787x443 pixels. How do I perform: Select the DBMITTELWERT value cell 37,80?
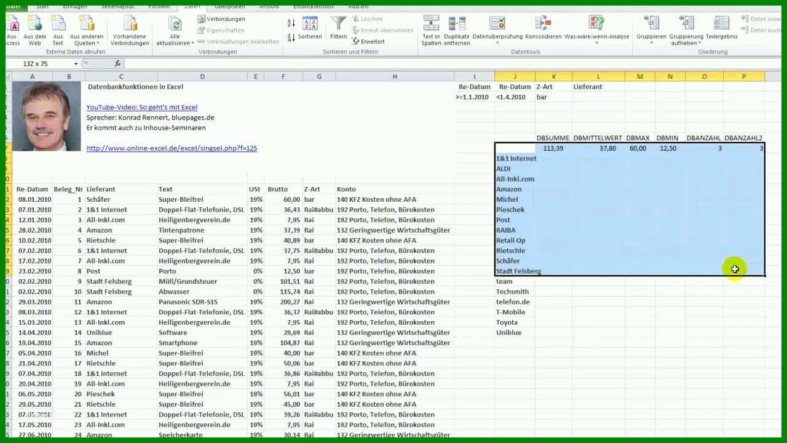[598, 148]
